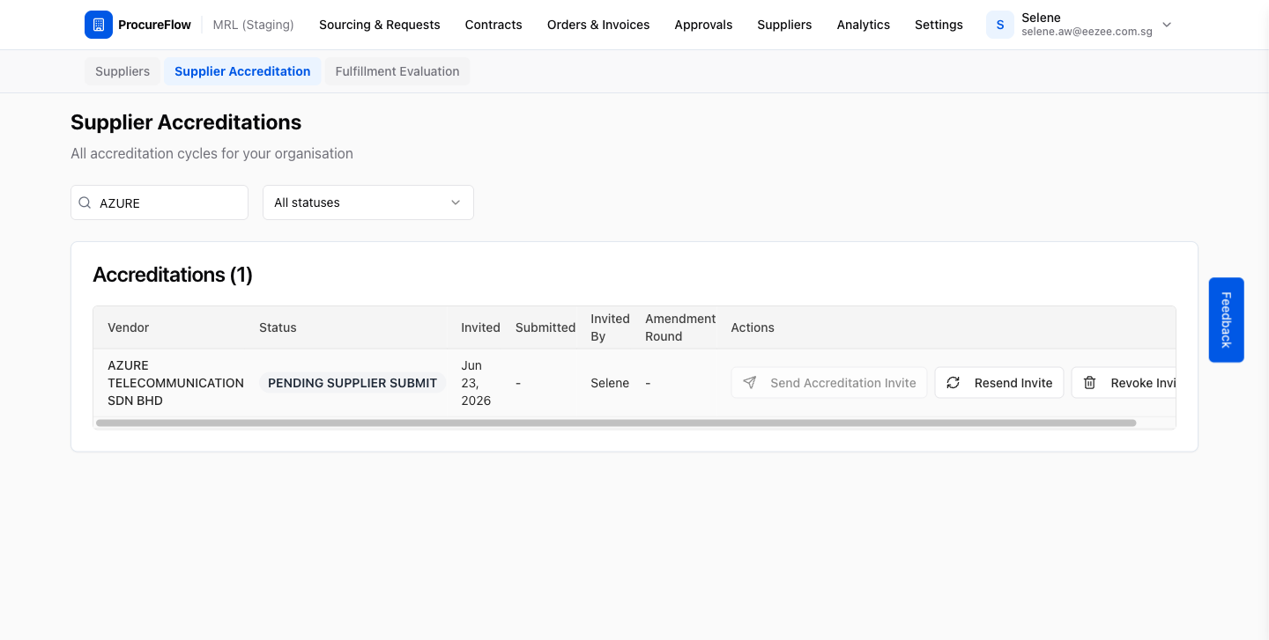Click the AZURE search input field

click(x=160, y=202)
